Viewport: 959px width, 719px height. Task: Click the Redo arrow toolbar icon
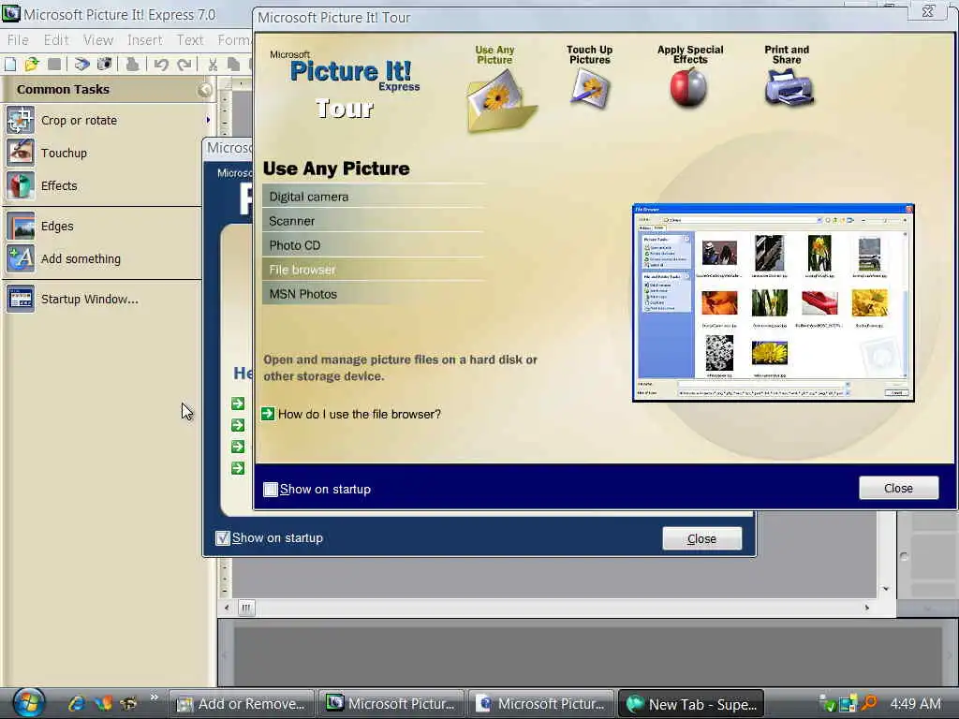coord(184,65)
